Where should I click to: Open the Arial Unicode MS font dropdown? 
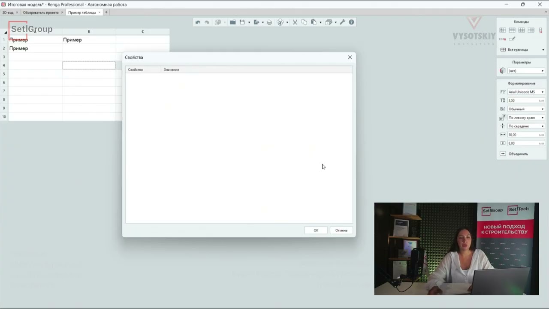[x=526, y=92]
